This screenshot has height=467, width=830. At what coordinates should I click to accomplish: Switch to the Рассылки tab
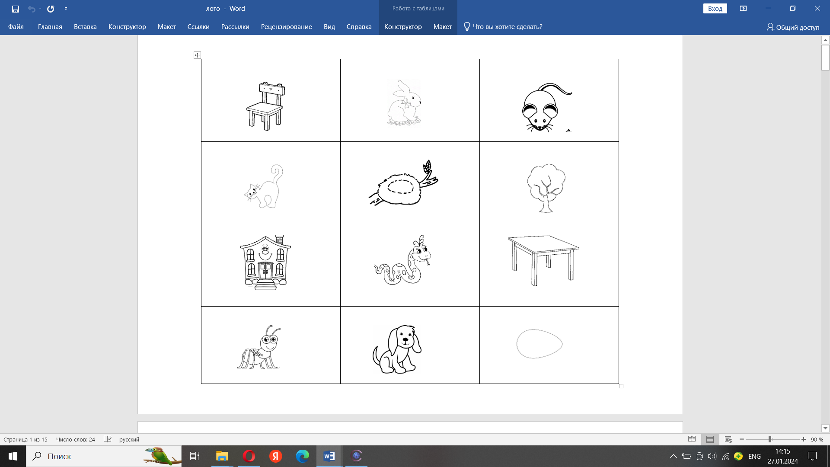[x=235, y=27]
